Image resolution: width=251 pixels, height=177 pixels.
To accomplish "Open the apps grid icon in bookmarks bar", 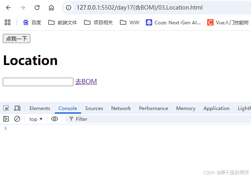I will click(8, 22).
